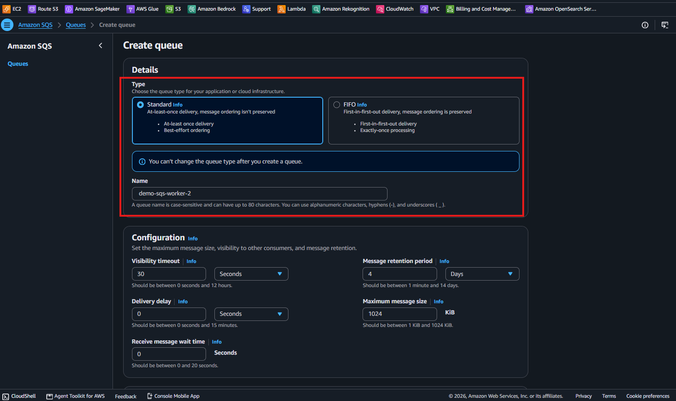Image resolution: width=676 pixels, height=401 pixels.
Task: Open Privacy link in footer
Action: point(583,396)
